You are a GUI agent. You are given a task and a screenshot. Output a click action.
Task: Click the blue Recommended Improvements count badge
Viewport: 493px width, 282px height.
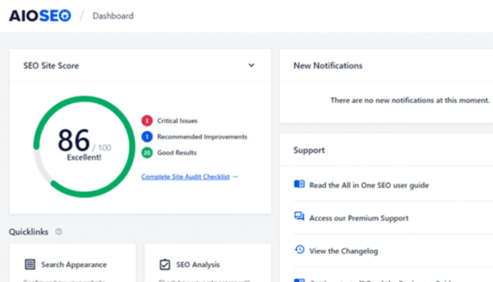[147, 137]
